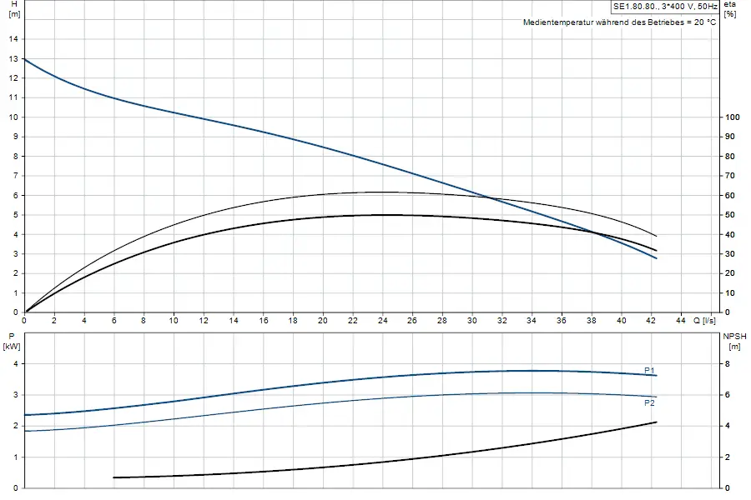Click the 28 tick on the Q axis
751x500 pixels.
[x=441, y=321]
